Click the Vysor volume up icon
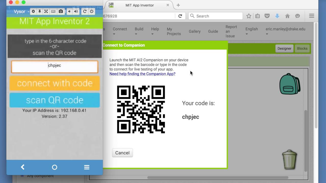Screen dimensions: 326x183 point(76,11)
